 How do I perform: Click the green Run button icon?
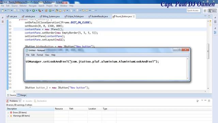[x=33, y=11]
